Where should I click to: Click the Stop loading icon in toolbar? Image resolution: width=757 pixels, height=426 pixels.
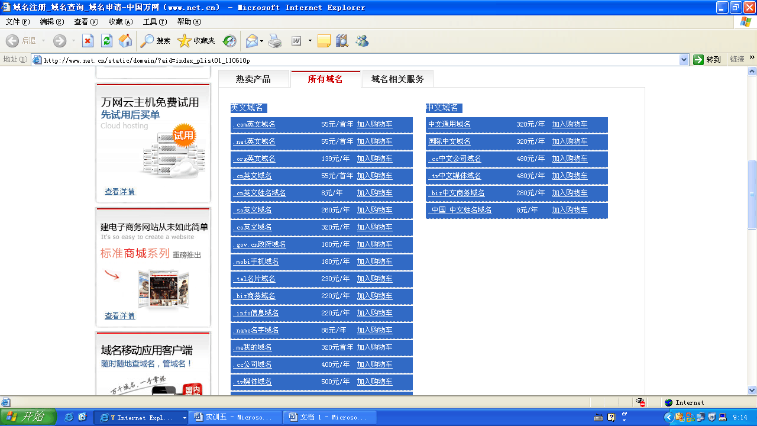click(x=88, y=41)
